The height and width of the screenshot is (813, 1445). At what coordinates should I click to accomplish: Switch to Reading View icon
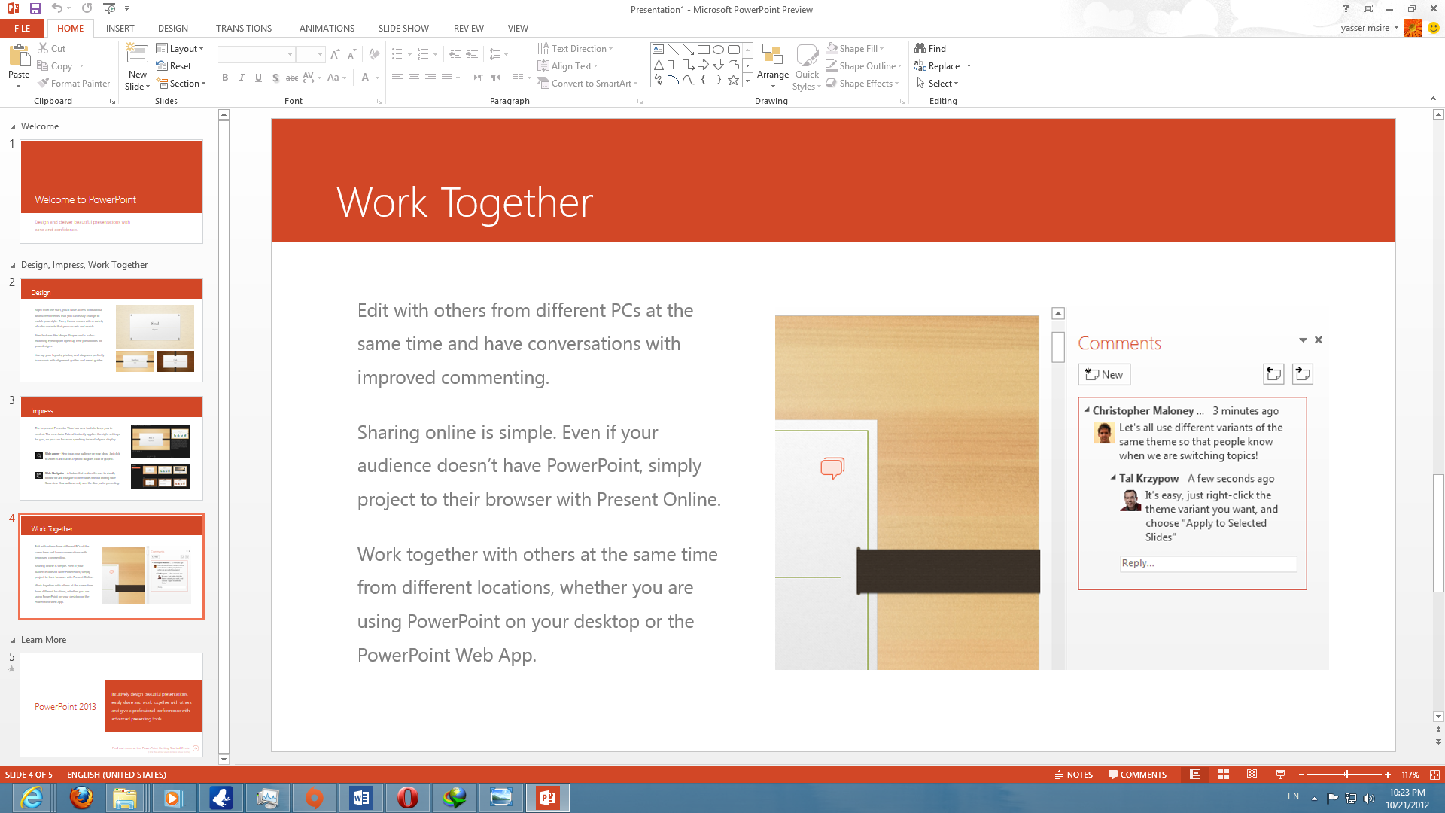[1252, 774]
